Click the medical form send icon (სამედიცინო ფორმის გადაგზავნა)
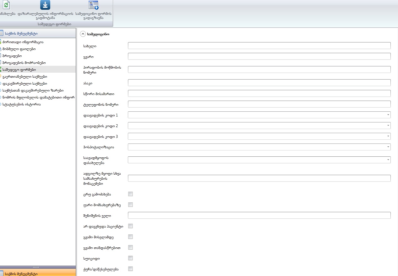Viewport: 398px width, 276px height. coord(93,5)
